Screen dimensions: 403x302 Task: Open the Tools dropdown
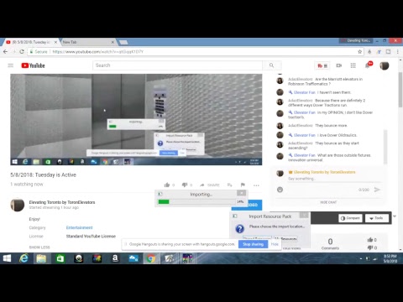point(377,218)
